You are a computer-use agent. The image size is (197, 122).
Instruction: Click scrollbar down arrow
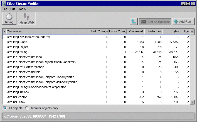[192, 102]
